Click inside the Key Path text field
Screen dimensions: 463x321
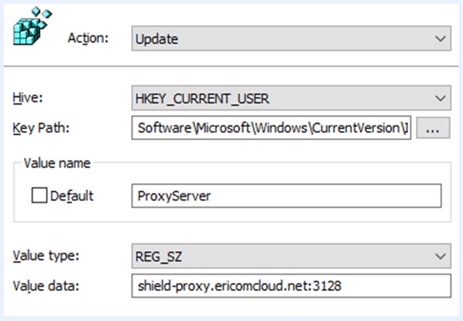coord(271,128)
